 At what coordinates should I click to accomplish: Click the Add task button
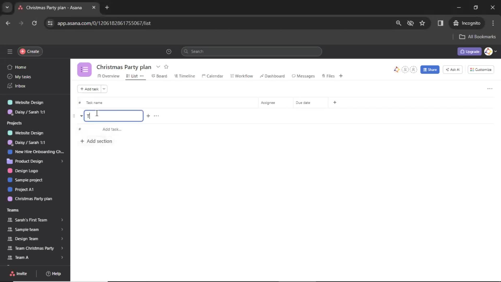point(90,89)
